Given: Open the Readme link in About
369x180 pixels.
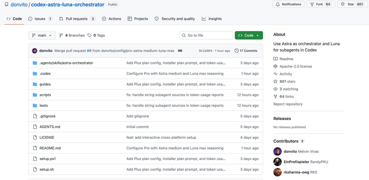Looking at the screenshot, I should point(283,59).
